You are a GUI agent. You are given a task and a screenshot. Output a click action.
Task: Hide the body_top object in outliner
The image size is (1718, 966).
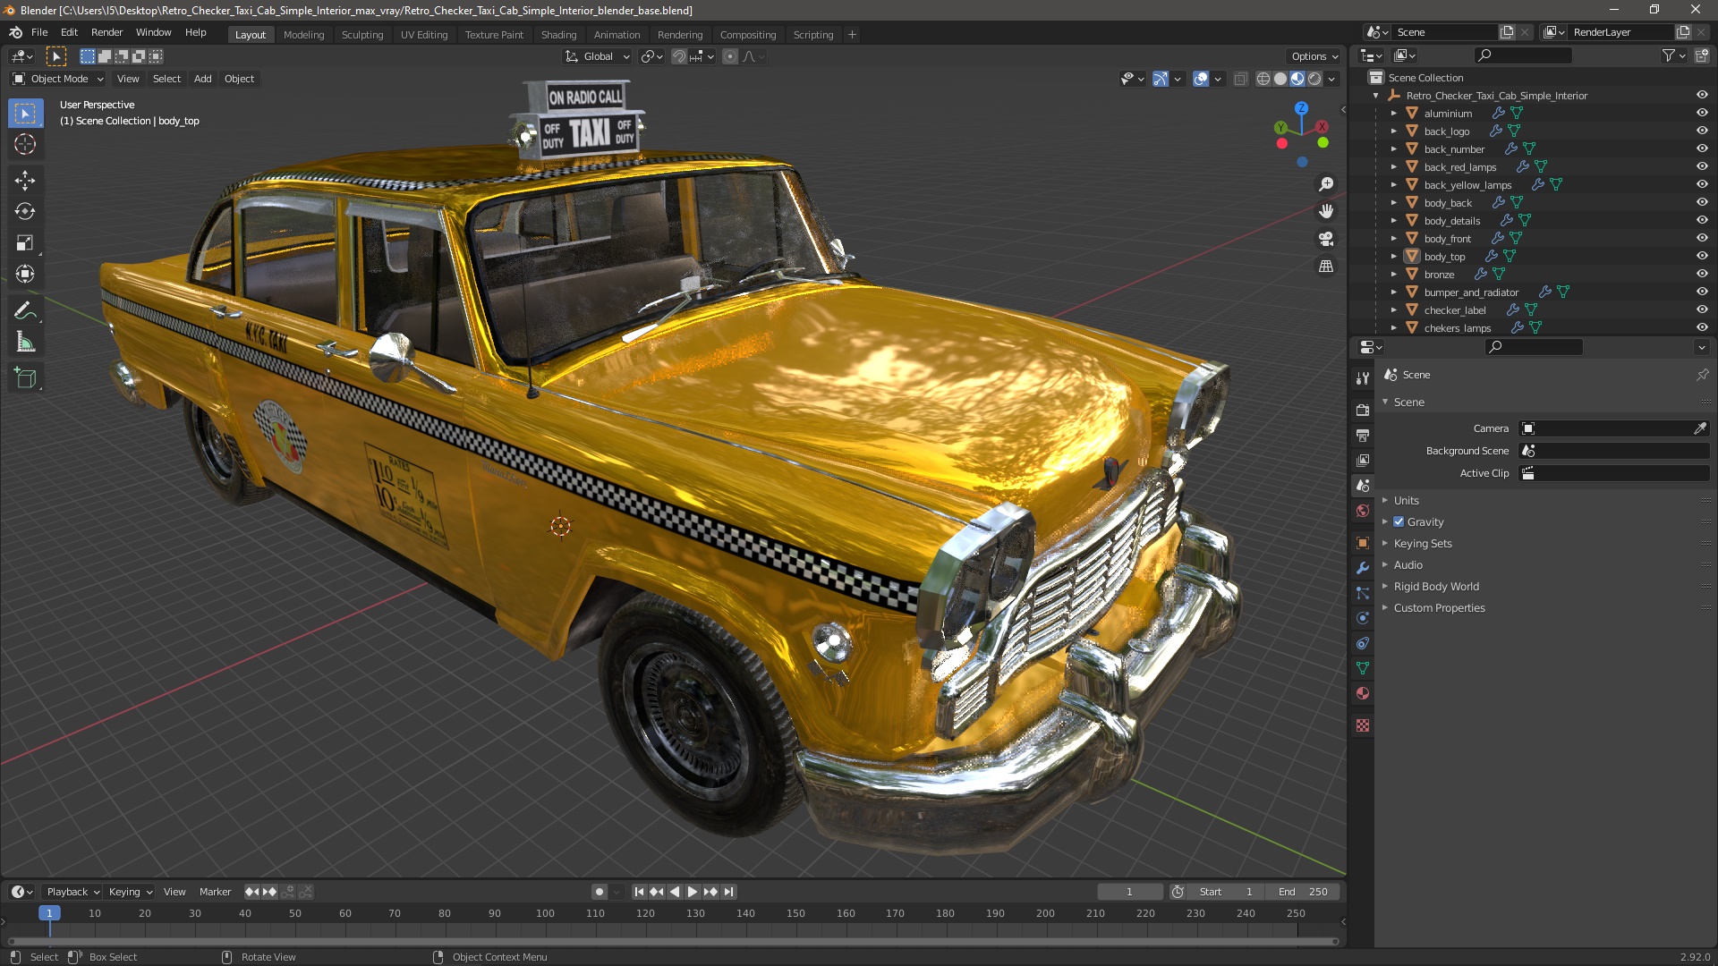[1702, 256]
